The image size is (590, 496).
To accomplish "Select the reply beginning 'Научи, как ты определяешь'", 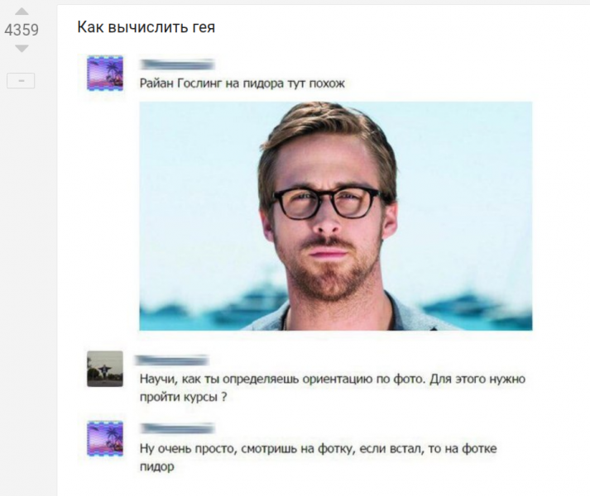I will [x=333, y=388].
